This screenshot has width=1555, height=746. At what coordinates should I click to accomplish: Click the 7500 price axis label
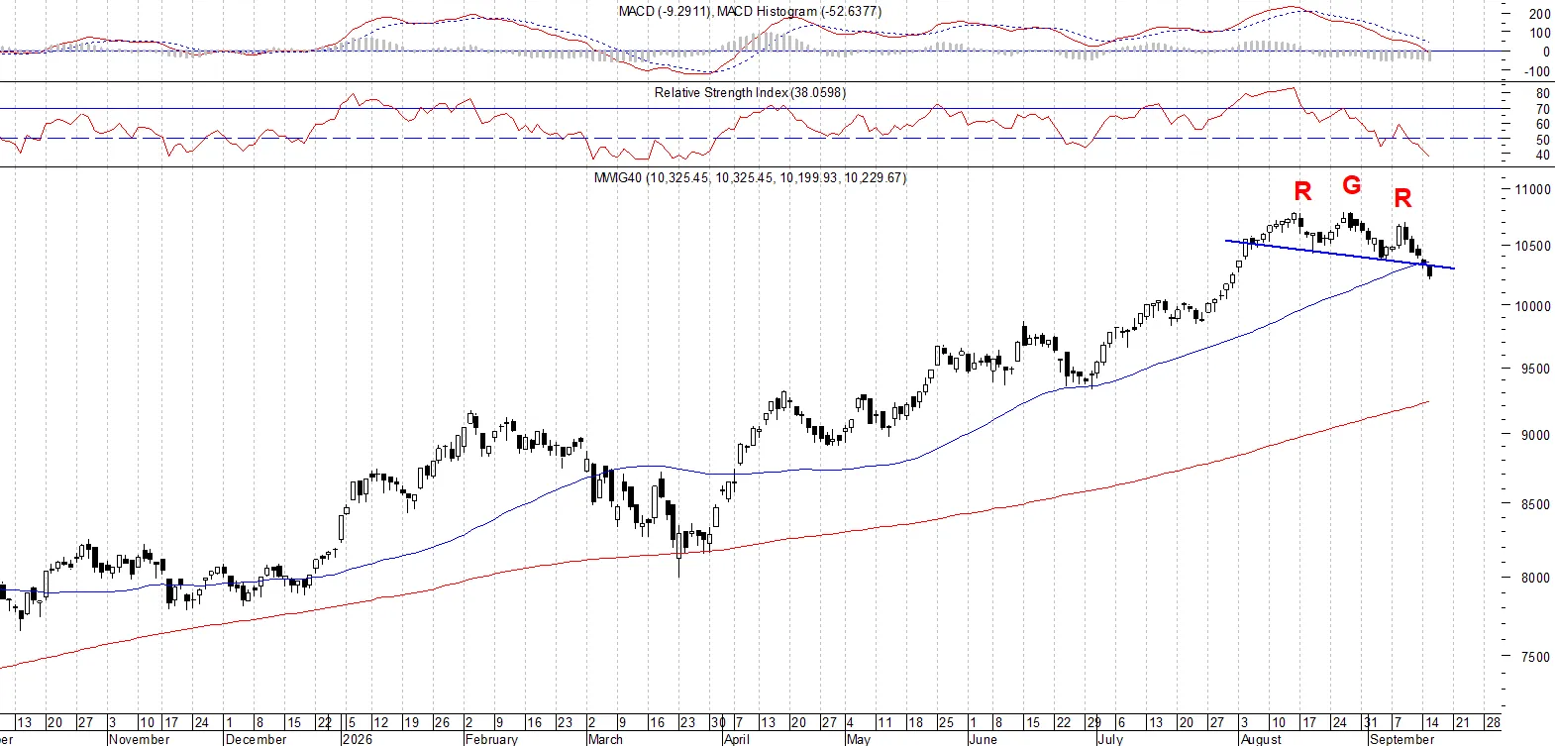tap(1536, 657)
